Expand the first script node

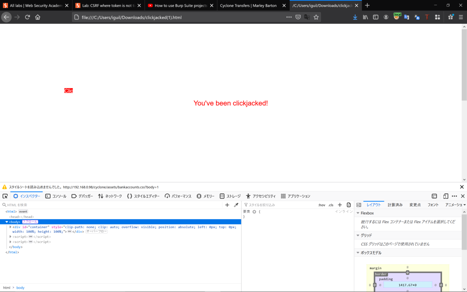point(11,236)
